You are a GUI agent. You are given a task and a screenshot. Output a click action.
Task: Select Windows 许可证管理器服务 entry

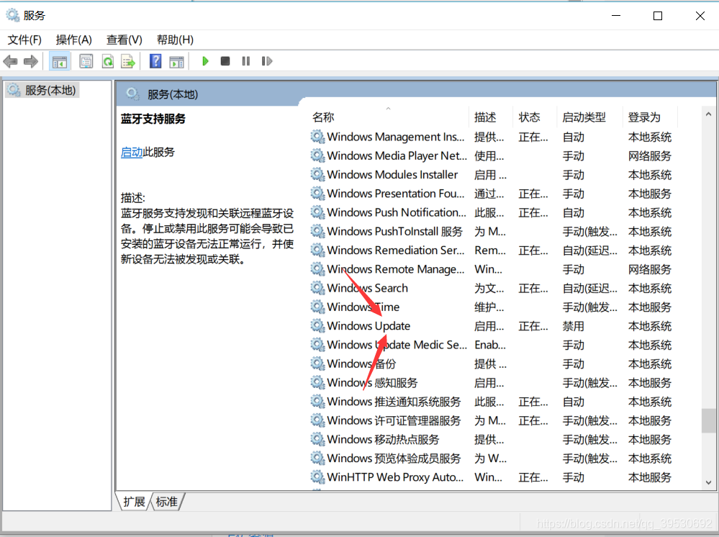(394, 420)
